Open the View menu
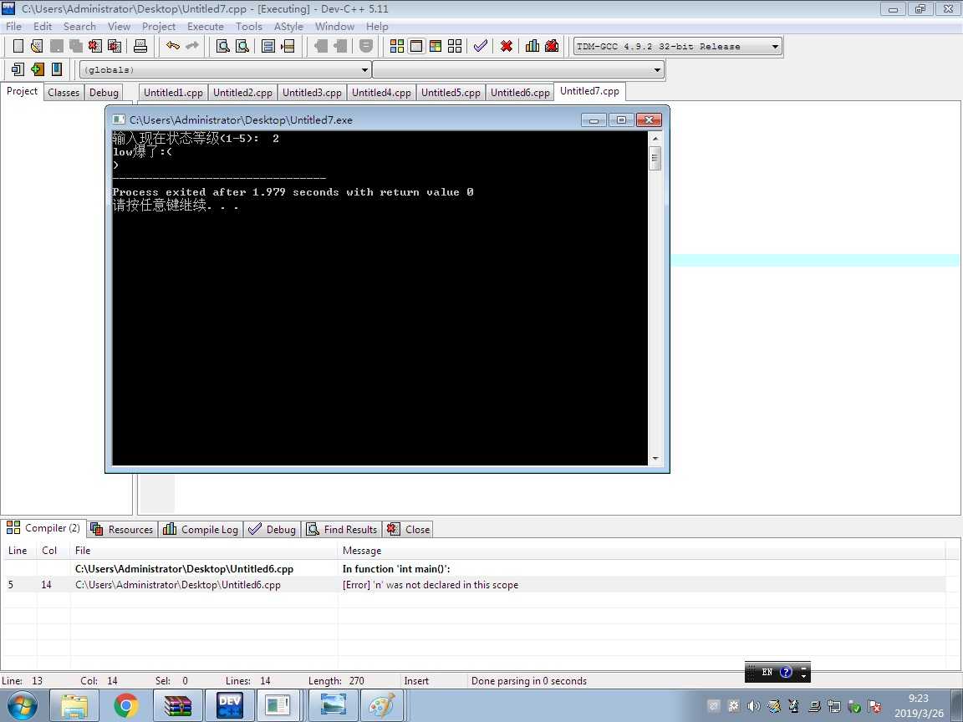963x722 pixels. 119,27
